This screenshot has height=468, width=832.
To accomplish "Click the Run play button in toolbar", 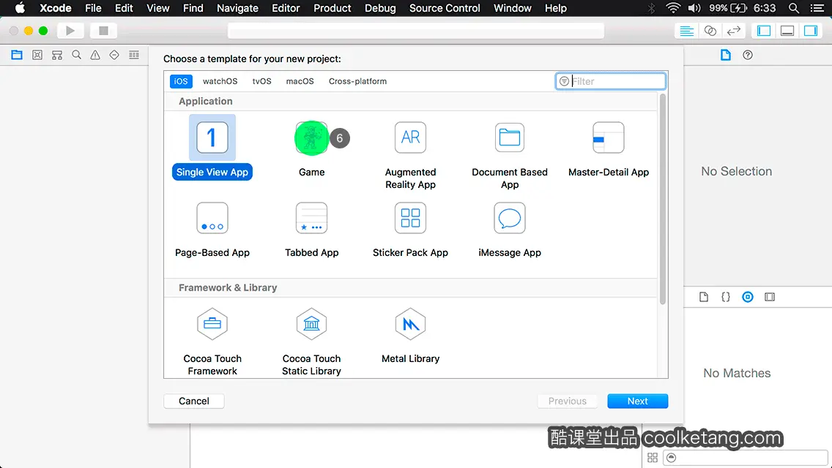I will coord(70,31).
